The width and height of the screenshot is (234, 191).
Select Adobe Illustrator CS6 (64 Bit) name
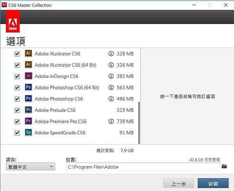pyautogui.click(x=66, y=65)
